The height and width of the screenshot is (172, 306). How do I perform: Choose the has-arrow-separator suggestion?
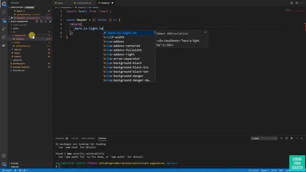tap(129, 59)
